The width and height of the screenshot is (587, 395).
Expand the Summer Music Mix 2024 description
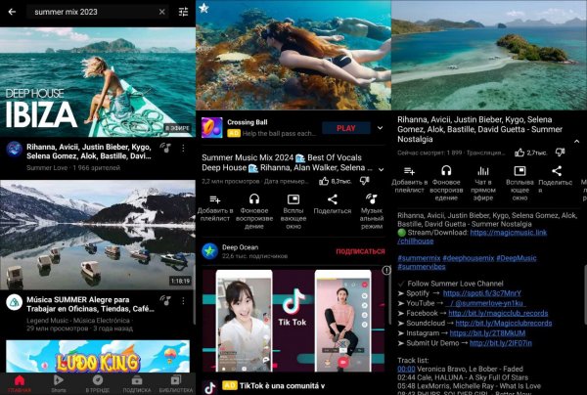pyautogui.click(x=382, y=169)
